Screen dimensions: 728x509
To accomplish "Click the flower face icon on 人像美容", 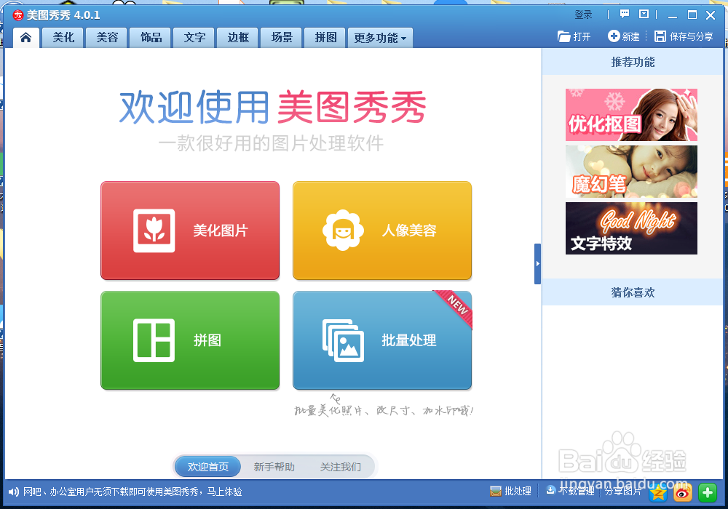I will 343,230.
